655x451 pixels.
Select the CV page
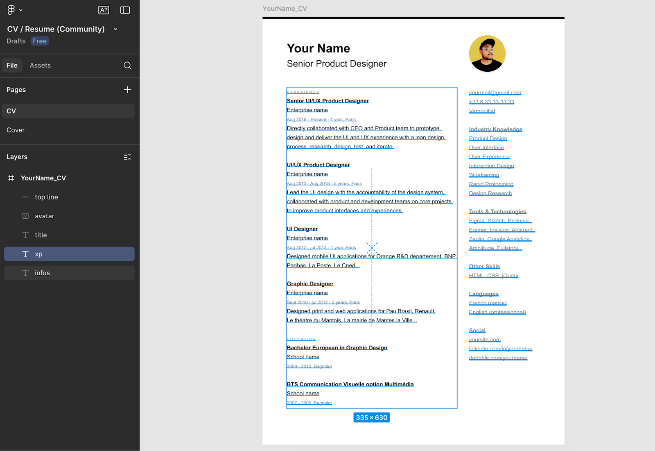click(x=11, y=111)
